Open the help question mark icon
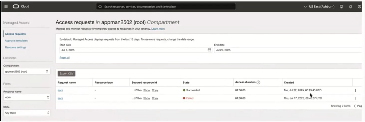365x122 pixels. [x=359, y=7]
